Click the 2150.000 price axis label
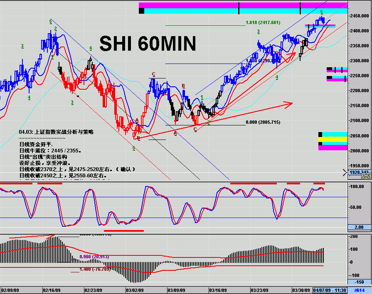The height and width of the screenshot is (294, 372). coord(360,105)
